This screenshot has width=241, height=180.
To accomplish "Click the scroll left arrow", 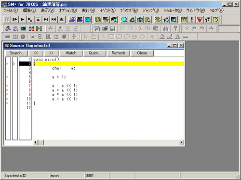I will pos(36,142).
